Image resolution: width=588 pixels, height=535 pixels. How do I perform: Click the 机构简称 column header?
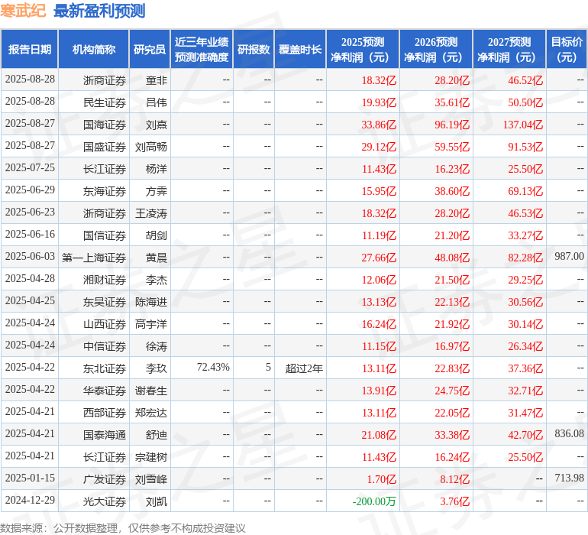[x=94, y=49]
